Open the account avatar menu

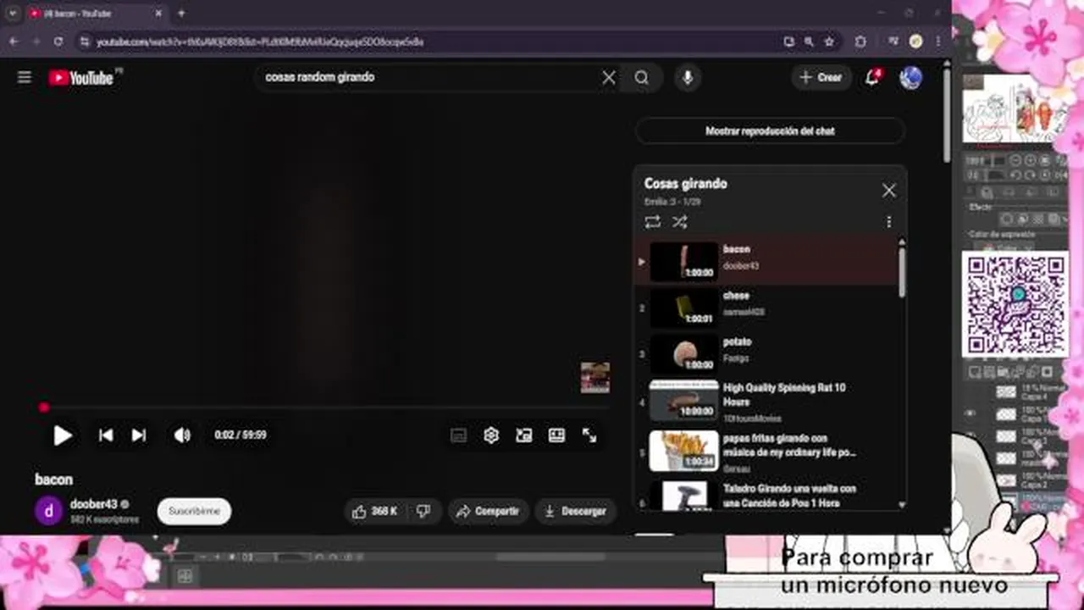[910, 78]
